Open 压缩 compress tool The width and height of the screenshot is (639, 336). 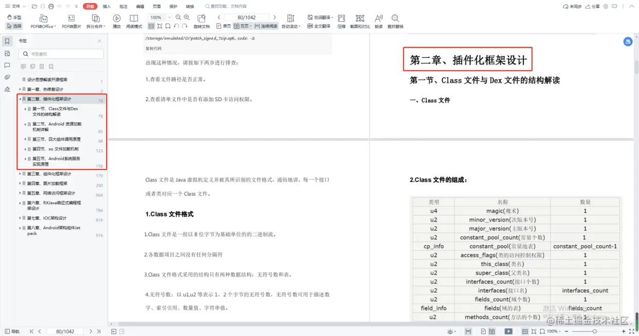point(341,22)
